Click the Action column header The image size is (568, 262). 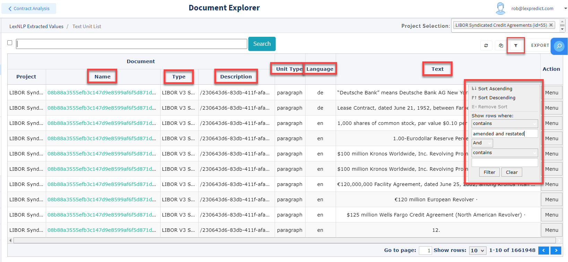coord(551,69)
